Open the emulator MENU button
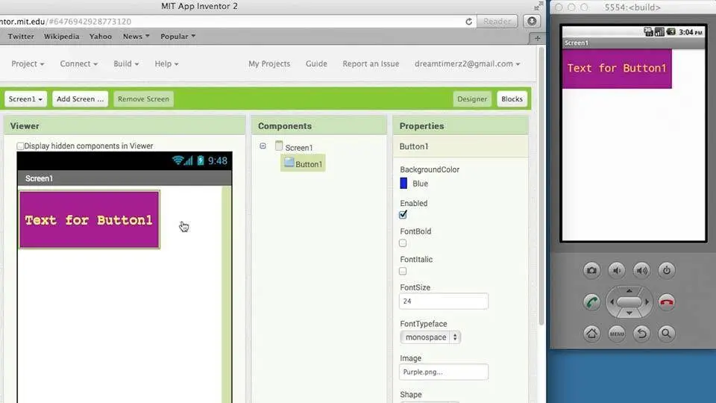Image resolution: width=716 pixels, height=403 pixels. click(617, 334)
